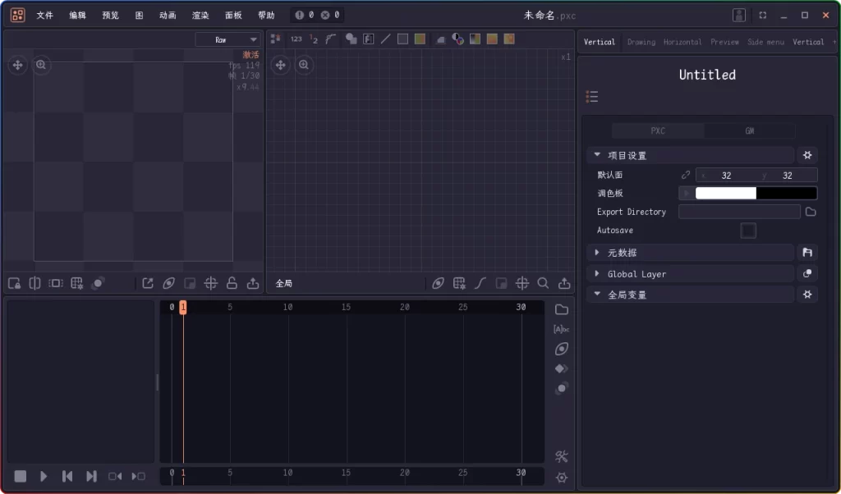Screen dimensions: 841x494
Task: Click the Export Directory folder button
Action: (811, 212)
